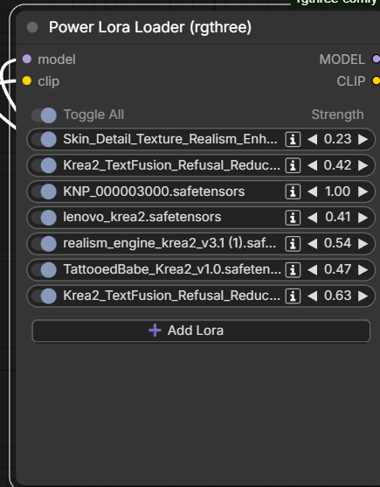The width and height of the screenshot is (380, 487).
Task: Click the Add Lora button
Action: [201, 330]
